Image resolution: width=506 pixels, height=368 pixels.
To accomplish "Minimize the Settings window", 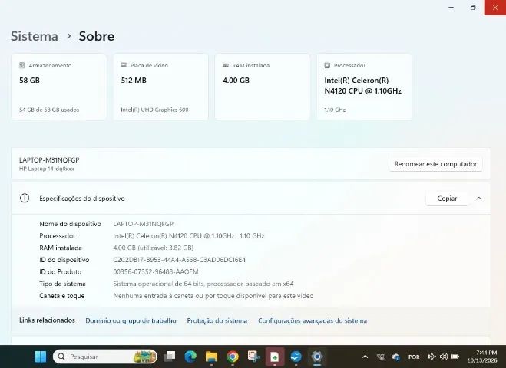I will coord(451,8).
